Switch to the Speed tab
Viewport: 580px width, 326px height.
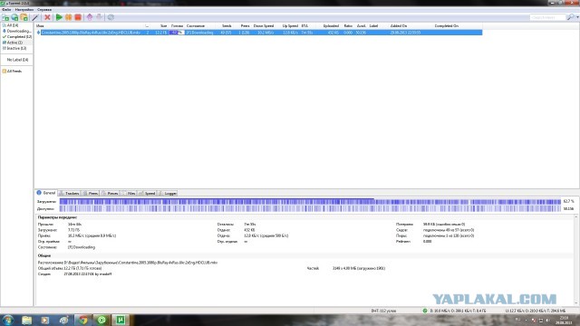click(x=147, y=193)
